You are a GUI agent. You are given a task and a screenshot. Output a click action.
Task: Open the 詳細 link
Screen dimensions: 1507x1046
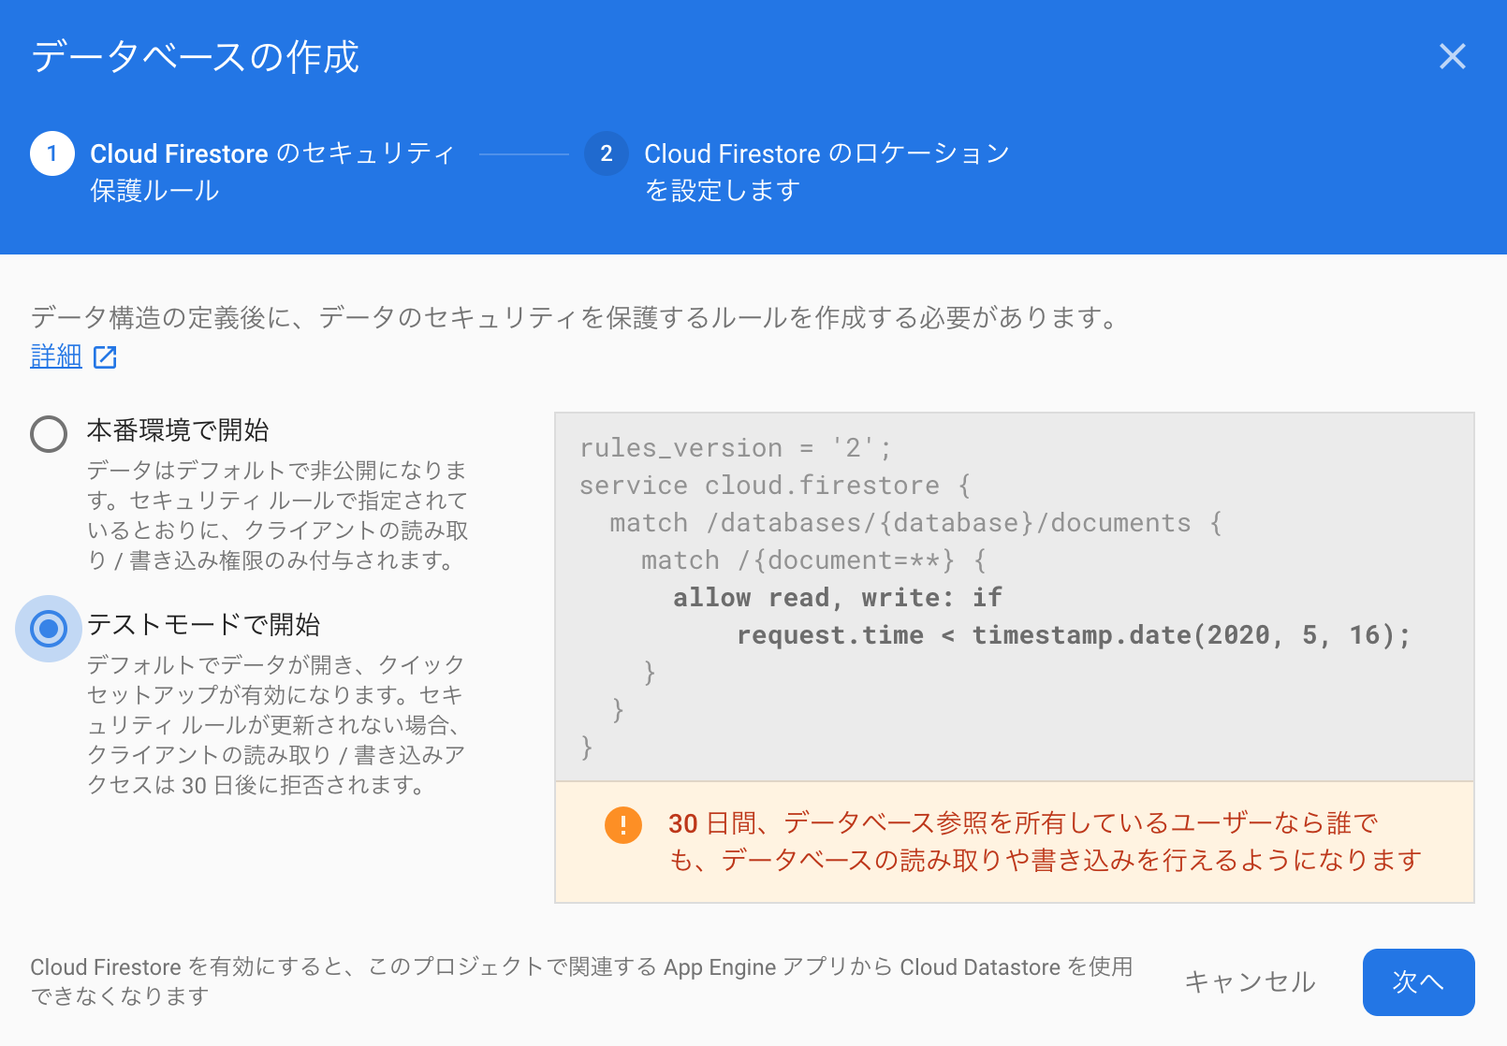56,356
